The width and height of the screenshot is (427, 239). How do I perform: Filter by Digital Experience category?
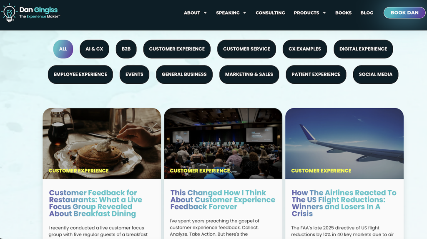[363, 49]
